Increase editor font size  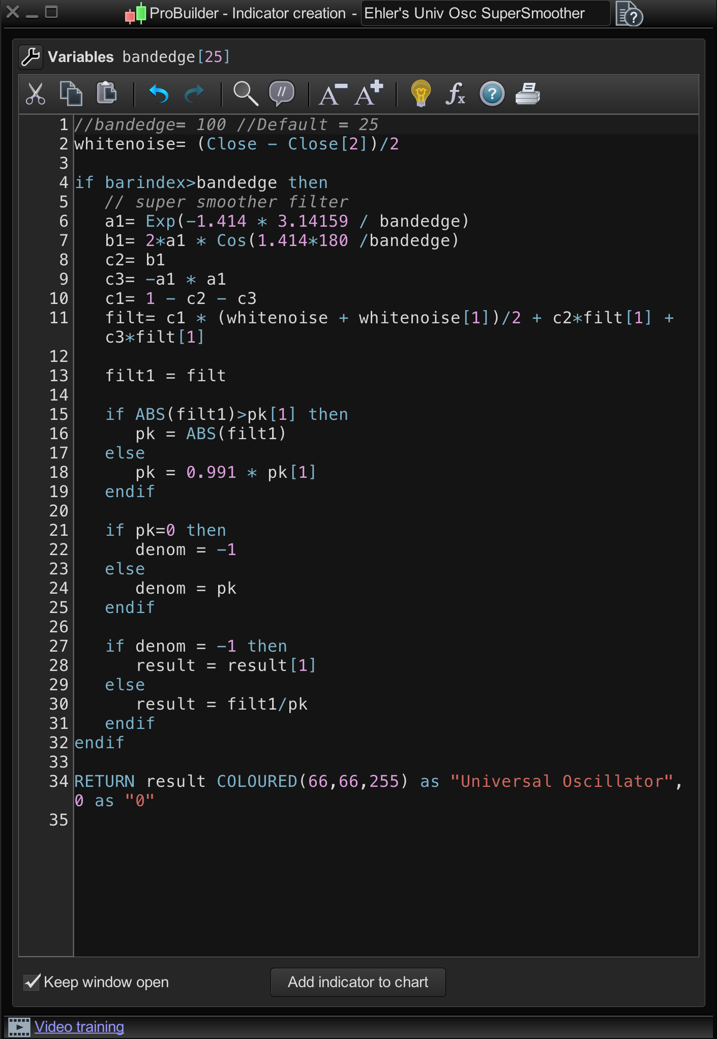[x=369, y=93]
